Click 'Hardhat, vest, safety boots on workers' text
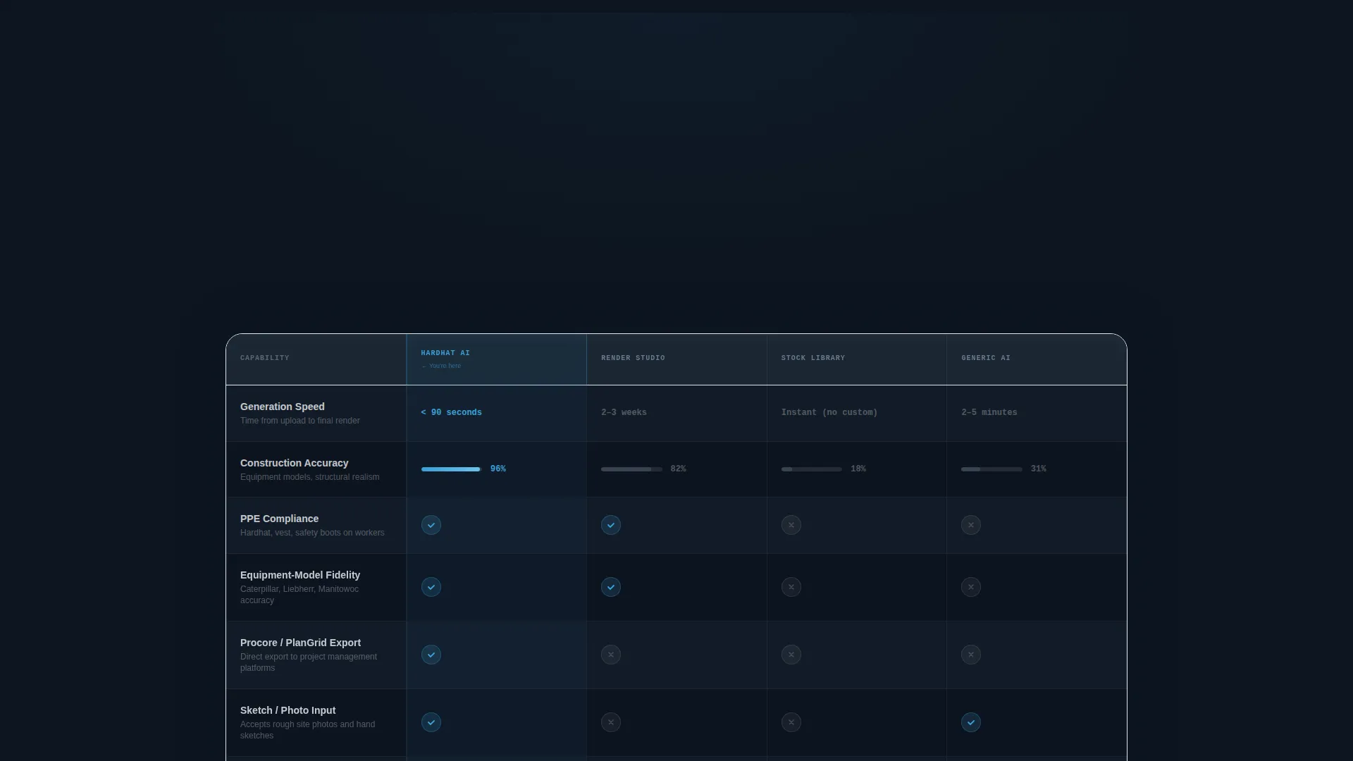Viewport: 1353px width, 761px height. click(x=312, y=533)
